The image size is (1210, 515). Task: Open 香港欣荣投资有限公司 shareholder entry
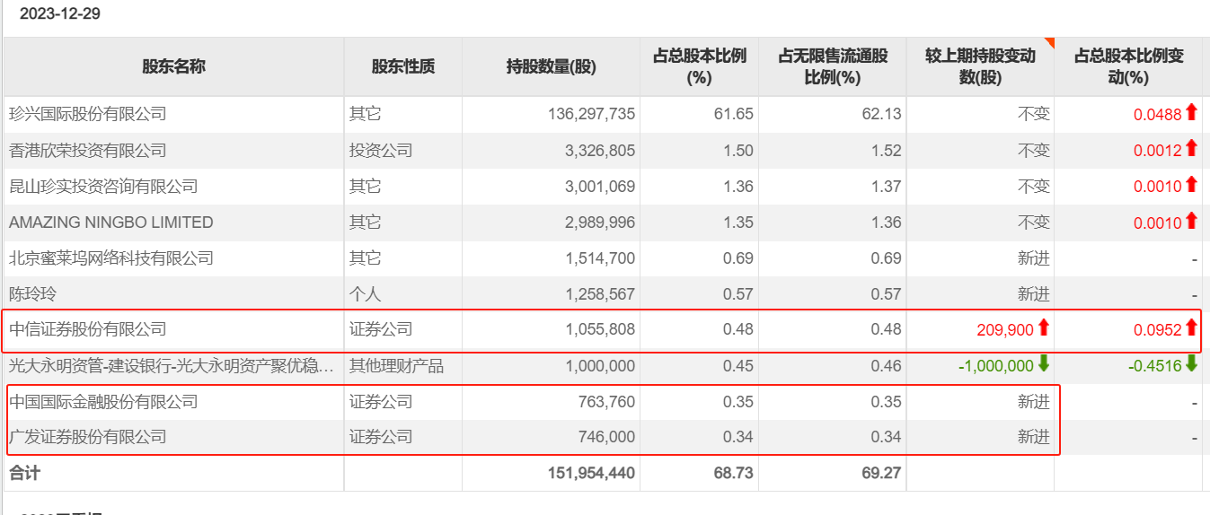pyautogui.click(x=88, y=150)
